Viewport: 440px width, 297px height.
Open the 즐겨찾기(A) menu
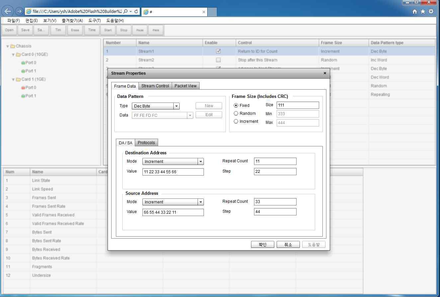click(72, 21)
